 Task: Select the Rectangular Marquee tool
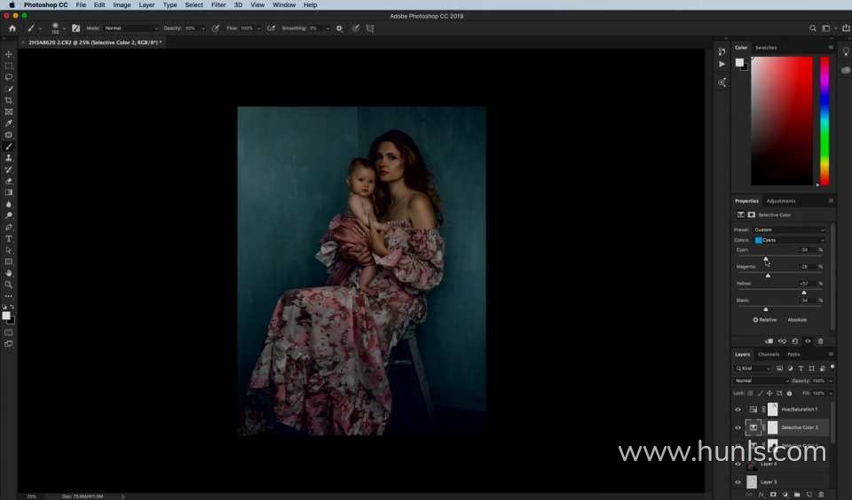[x=9, y=66]
